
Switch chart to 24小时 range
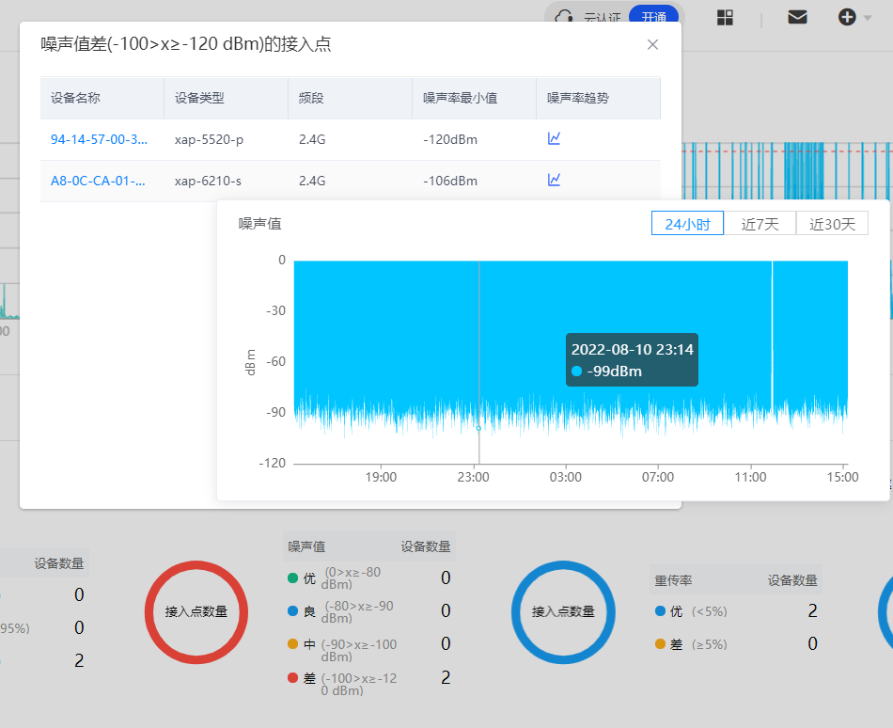[x=687, y=224]
